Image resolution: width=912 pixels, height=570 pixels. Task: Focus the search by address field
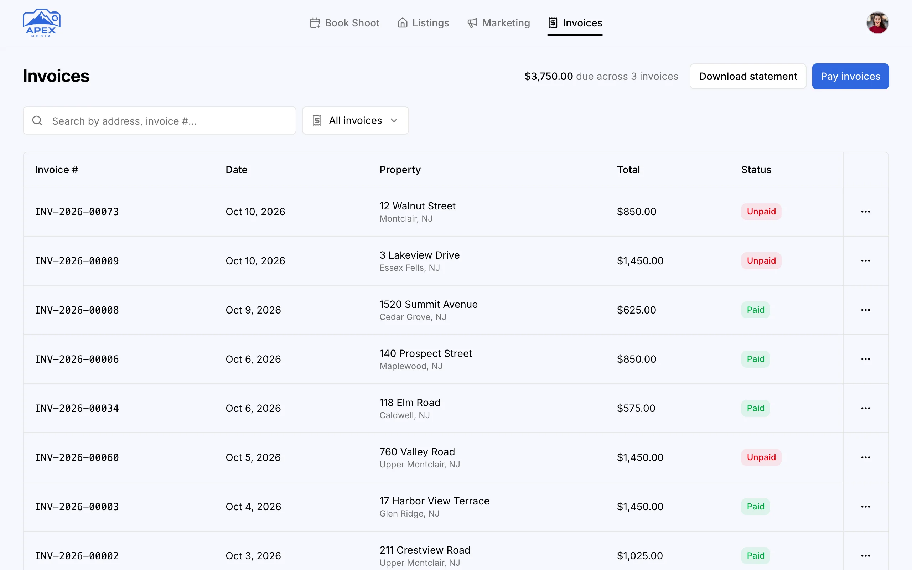tap(159, 121)
